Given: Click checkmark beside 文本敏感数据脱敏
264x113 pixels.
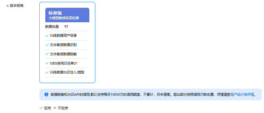Looking at the screenshot, I should 47,54.
